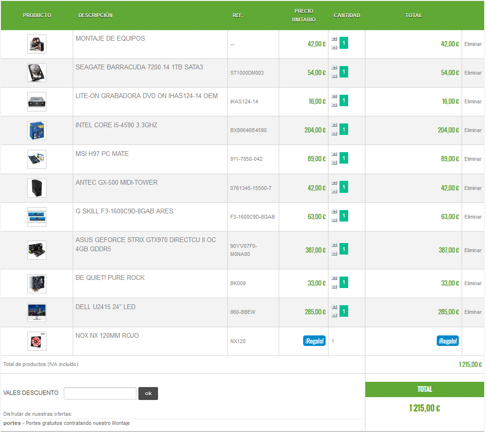Remove Lite-On DVD burner via Eliminar
The image size is (487, 433).
474,102
